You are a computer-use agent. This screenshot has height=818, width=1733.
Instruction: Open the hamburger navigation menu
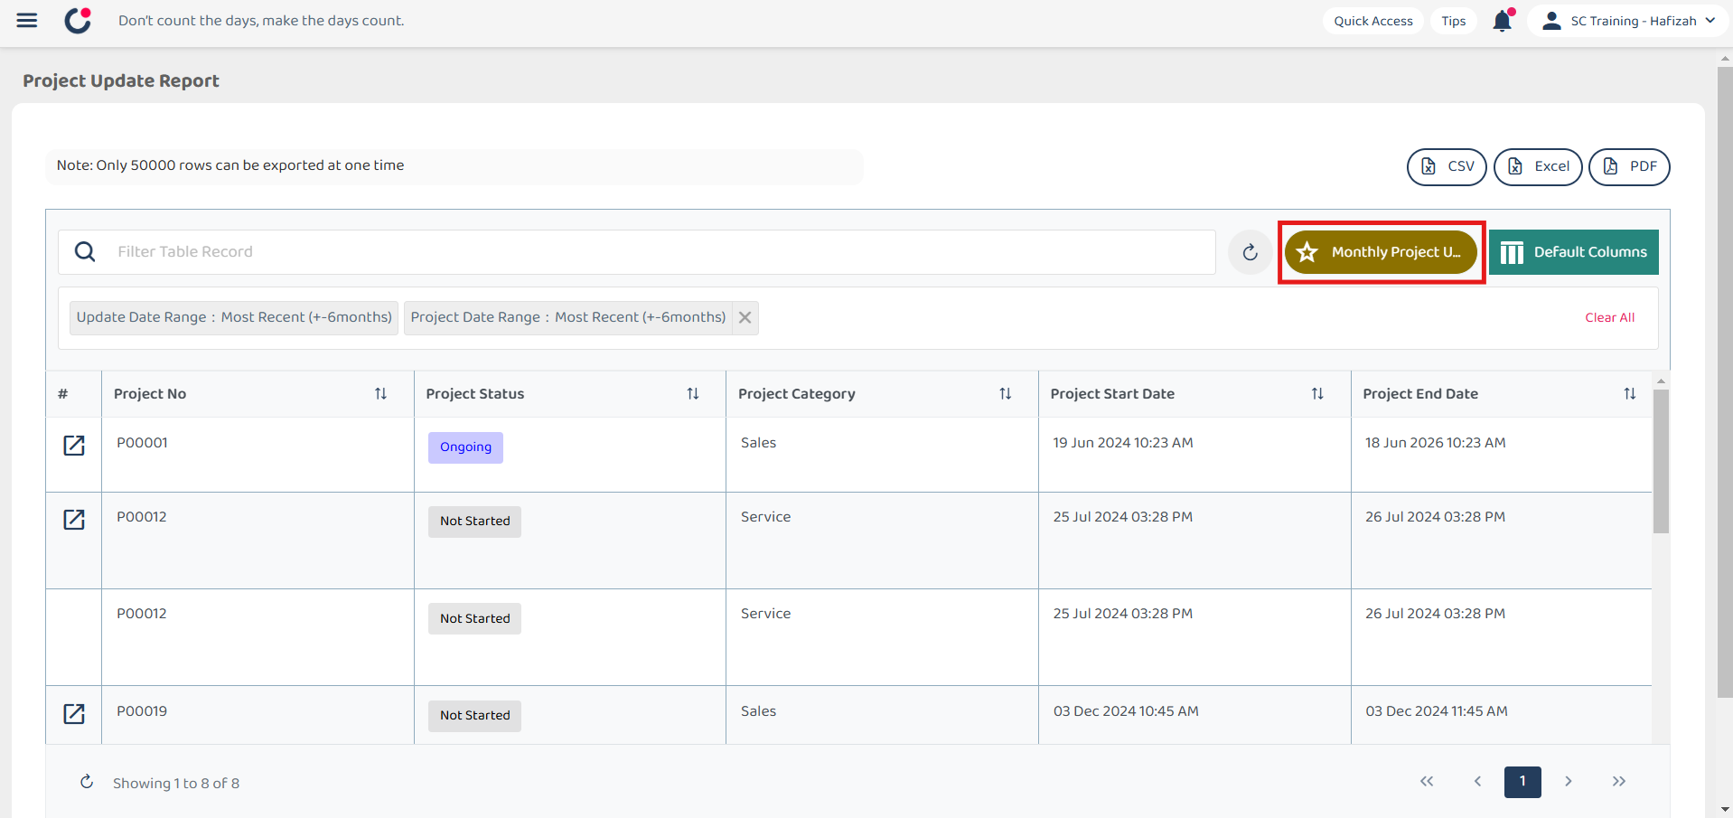(27, 21)
